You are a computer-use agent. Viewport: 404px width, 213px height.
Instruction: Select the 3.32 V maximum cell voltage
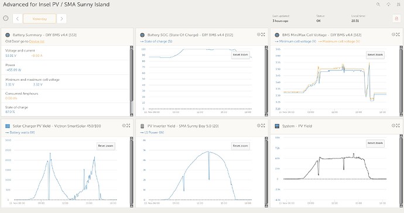coord(37,84)
